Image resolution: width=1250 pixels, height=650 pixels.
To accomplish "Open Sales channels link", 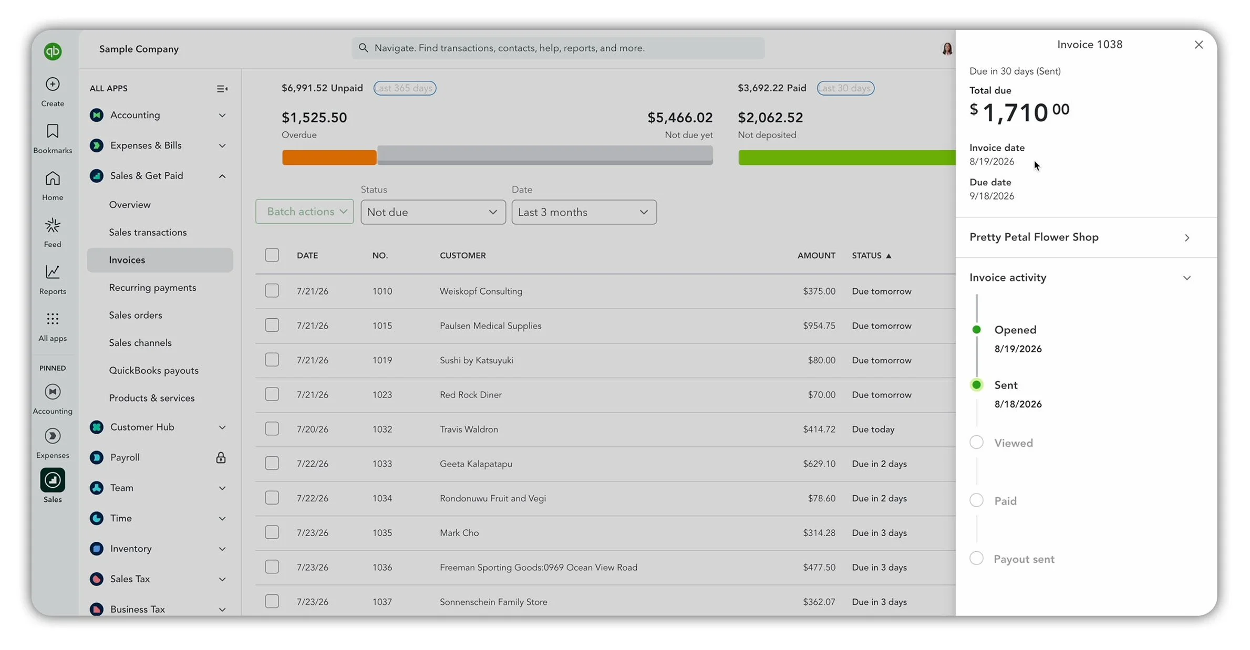I will point(140,343).
